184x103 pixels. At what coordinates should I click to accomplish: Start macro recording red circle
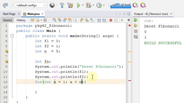pyautogui.click(x=111, y=20)
